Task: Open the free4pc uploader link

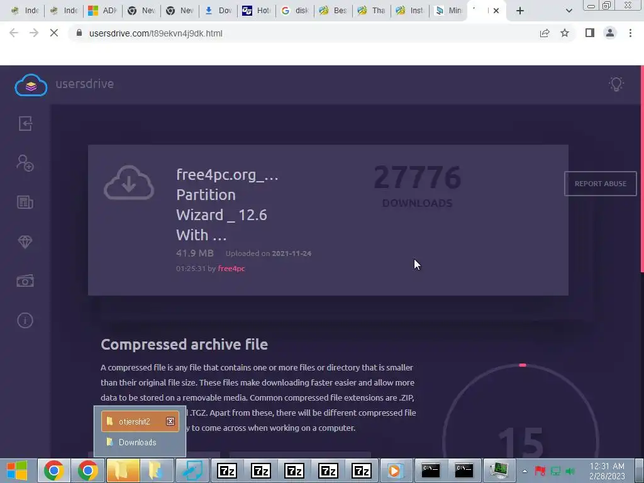Action: click(231, 268)
